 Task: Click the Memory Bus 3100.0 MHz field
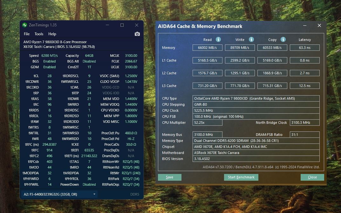pyautogui.click(x=208, y=135)
